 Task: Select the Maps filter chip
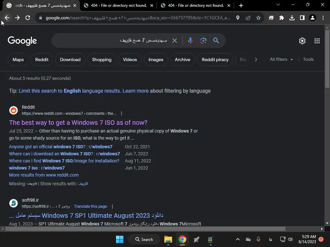point(18,59)
